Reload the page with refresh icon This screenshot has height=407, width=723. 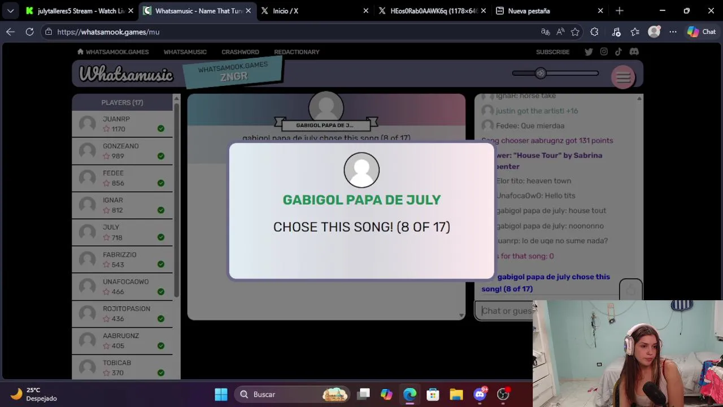click(x=29, y=32)
